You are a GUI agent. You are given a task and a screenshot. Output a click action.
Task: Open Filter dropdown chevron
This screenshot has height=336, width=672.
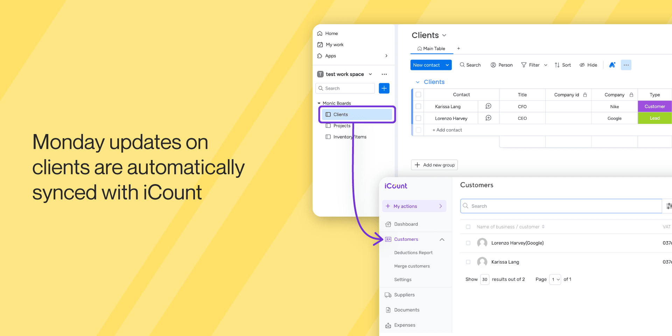[546, 65]
